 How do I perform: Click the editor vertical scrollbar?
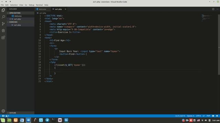pos(219,45)
